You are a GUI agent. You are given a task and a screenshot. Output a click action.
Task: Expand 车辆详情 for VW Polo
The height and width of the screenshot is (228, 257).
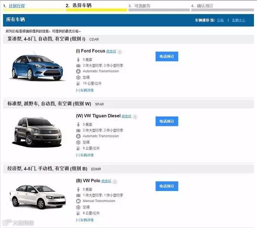[85, 220]
